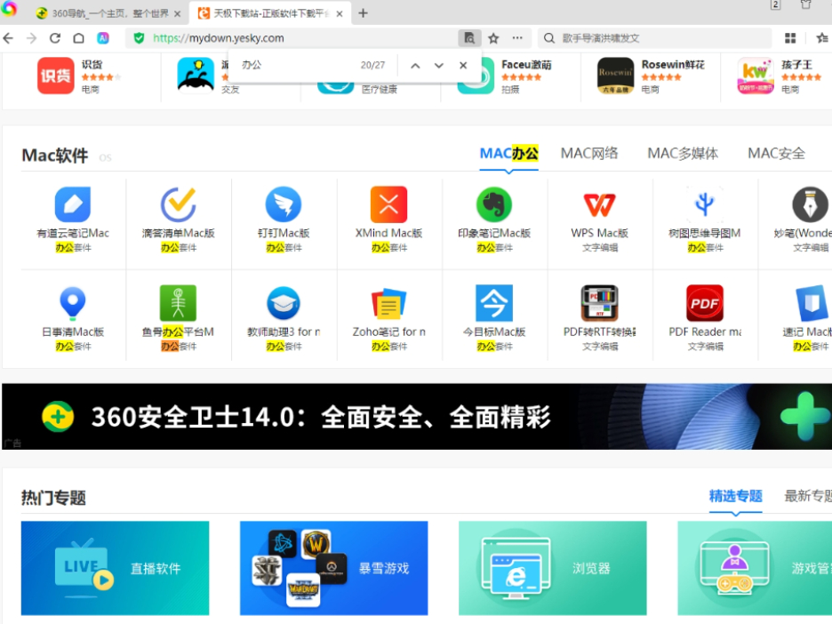Bookmark this page with the star icon
The width and height of the screenshot is (832, 624).
coord(493,38)
